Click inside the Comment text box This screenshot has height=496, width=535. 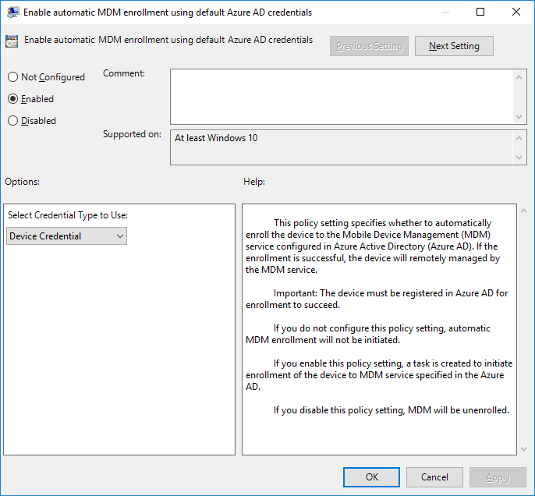pos(342,97)
